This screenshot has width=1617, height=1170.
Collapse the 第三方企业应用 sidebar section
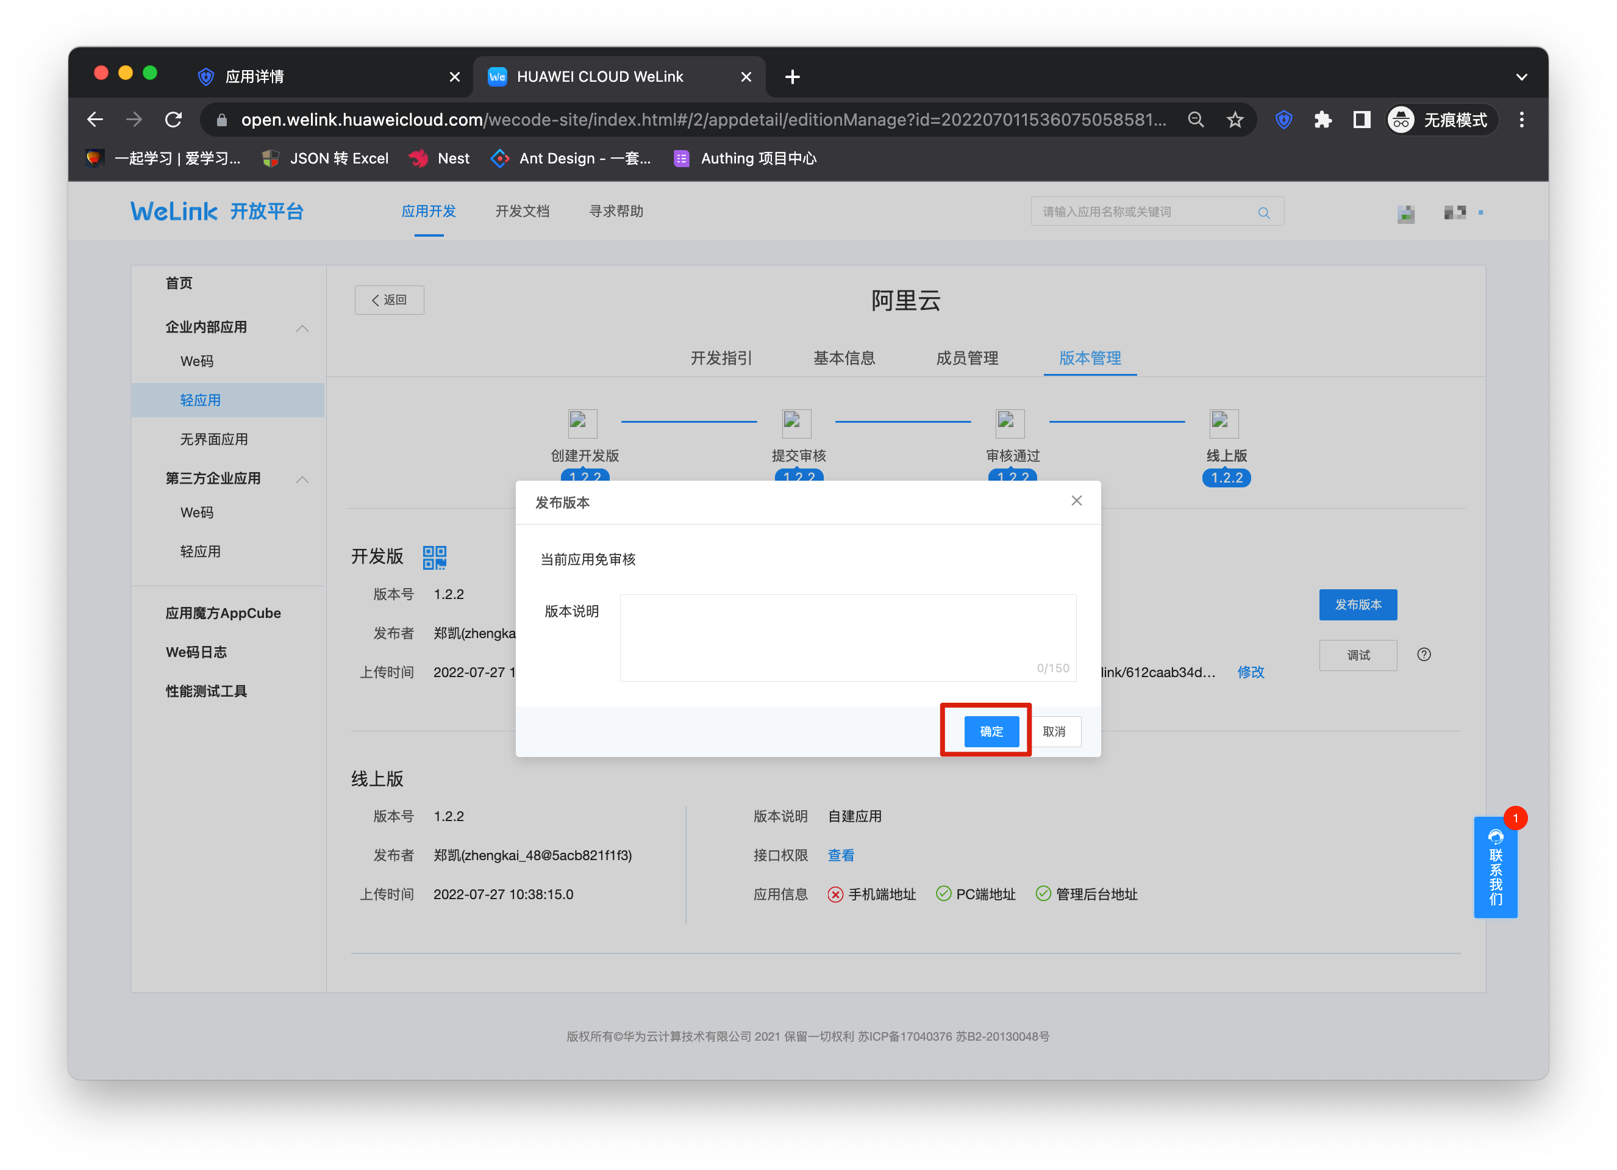[302, 479]
